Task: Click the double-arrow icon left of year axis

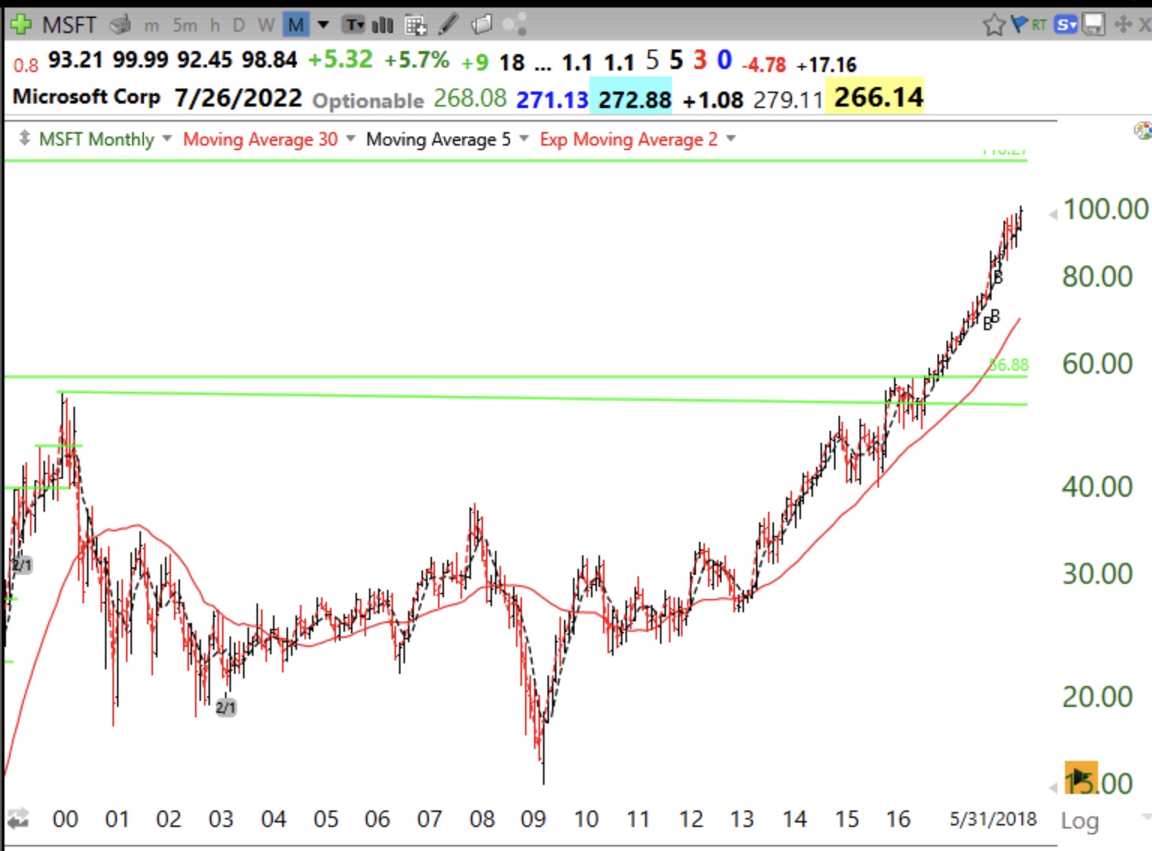Action: coord(18,818)
